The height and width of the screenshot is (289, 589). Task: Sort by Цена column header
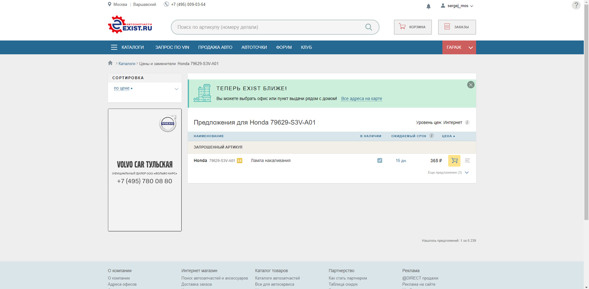click(x=448, y=136)
